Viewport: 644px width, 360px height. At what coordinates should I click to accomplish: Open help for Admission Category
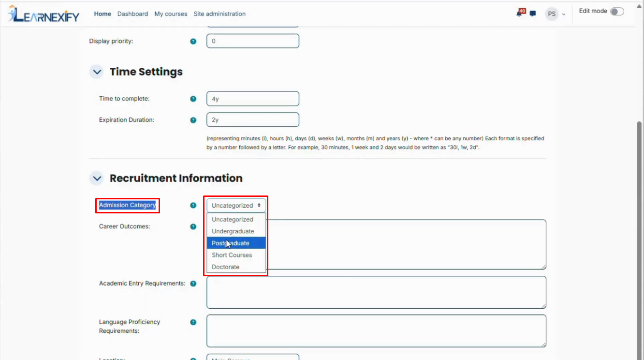click(193, 205)
